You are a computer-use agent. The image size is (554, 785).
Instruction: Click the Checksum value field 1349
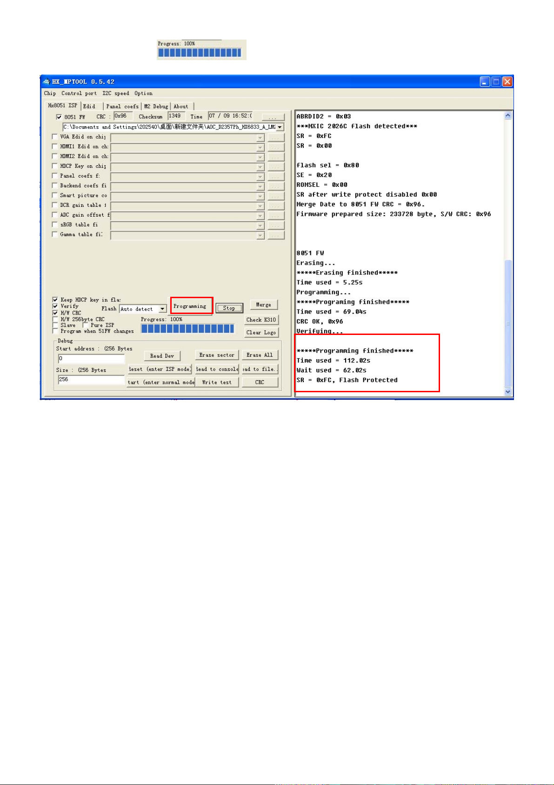(x=177, y=116)
